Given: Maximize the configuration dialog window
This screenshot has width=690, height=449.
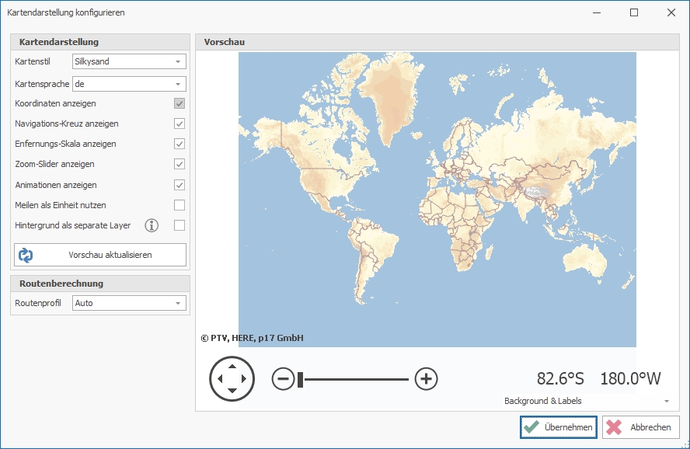Looking at the screenshot, I should pos(634,12).
